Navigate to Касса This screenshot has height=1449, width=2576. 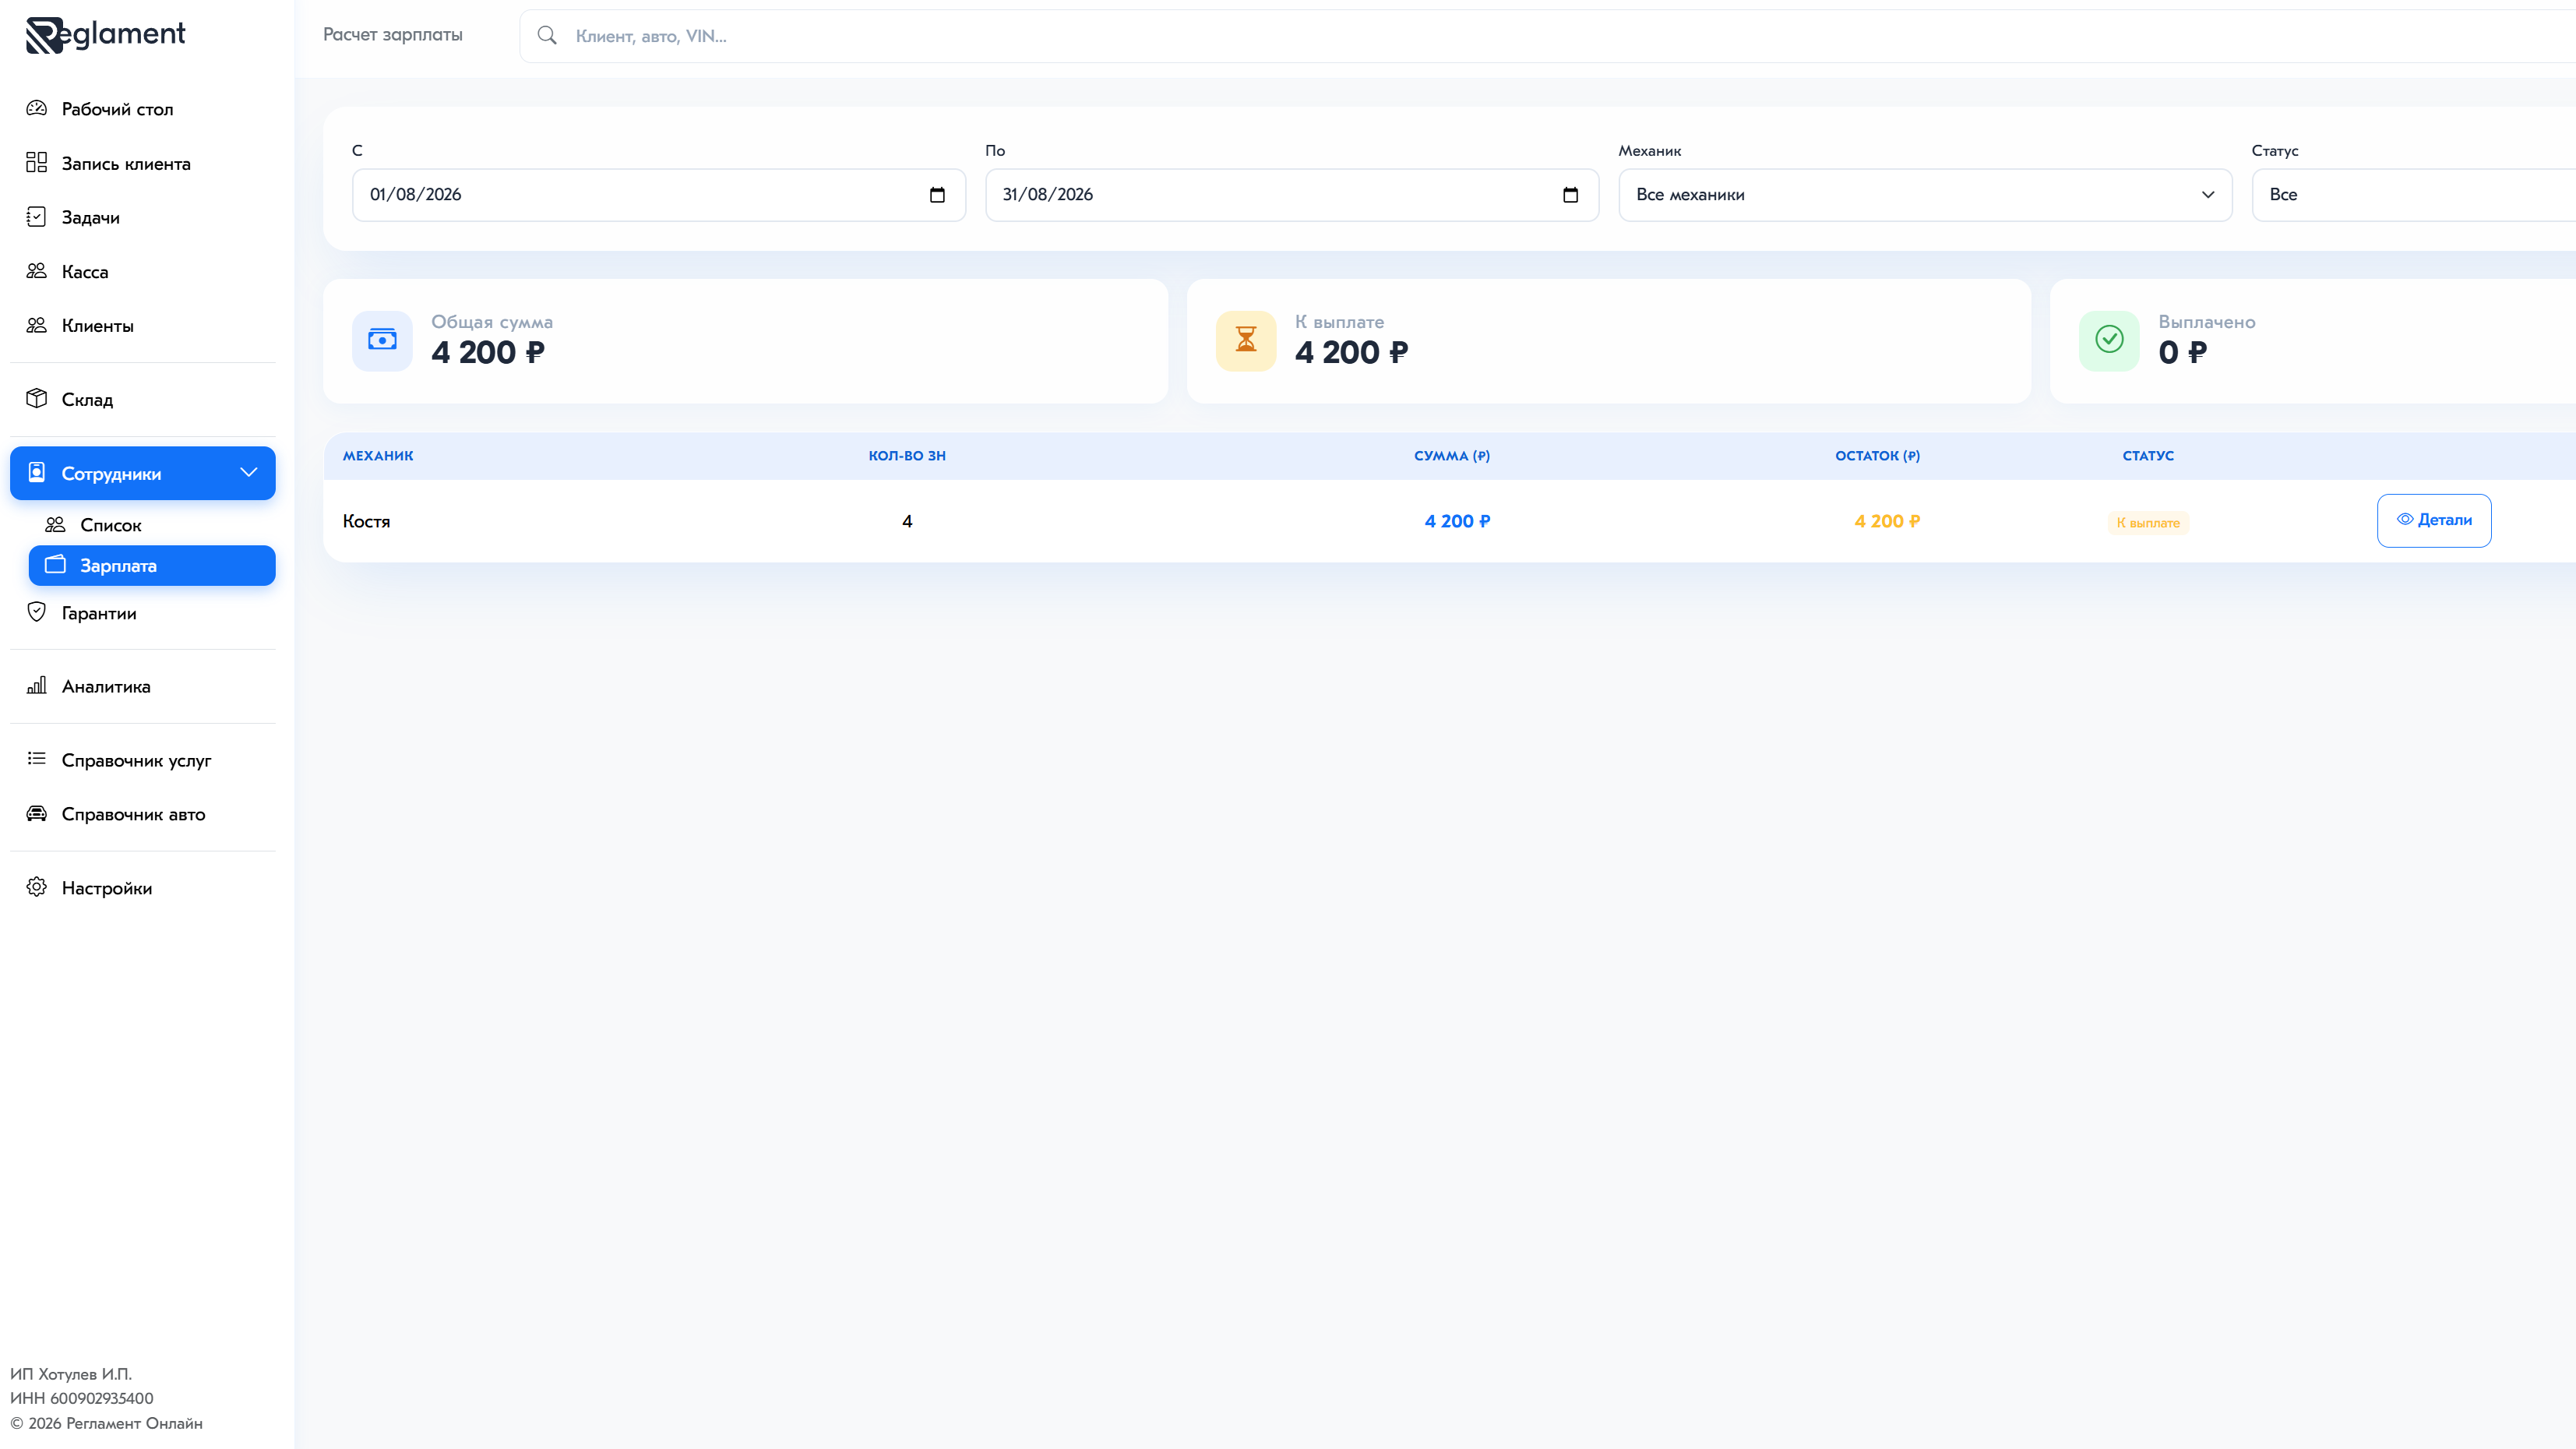[143, 271]
